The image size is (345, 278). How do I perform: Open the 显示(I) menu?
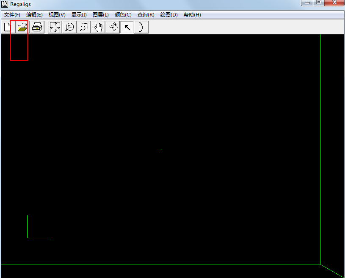pyautogui.click(x=79, y=15)
